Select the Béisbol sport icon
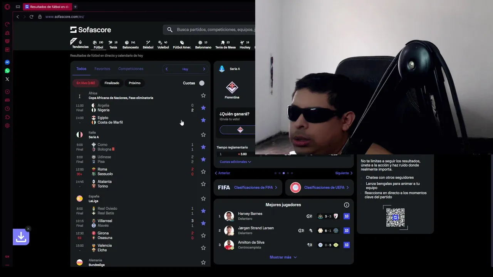493x277 pixels. [148, 45]
